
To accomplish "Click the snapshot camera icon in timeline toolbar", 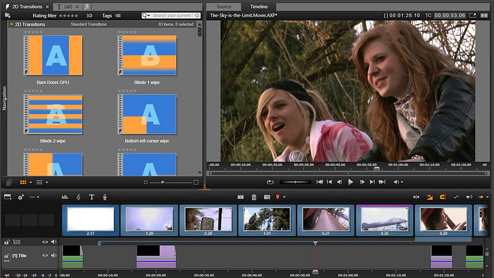I will [267, 197].
